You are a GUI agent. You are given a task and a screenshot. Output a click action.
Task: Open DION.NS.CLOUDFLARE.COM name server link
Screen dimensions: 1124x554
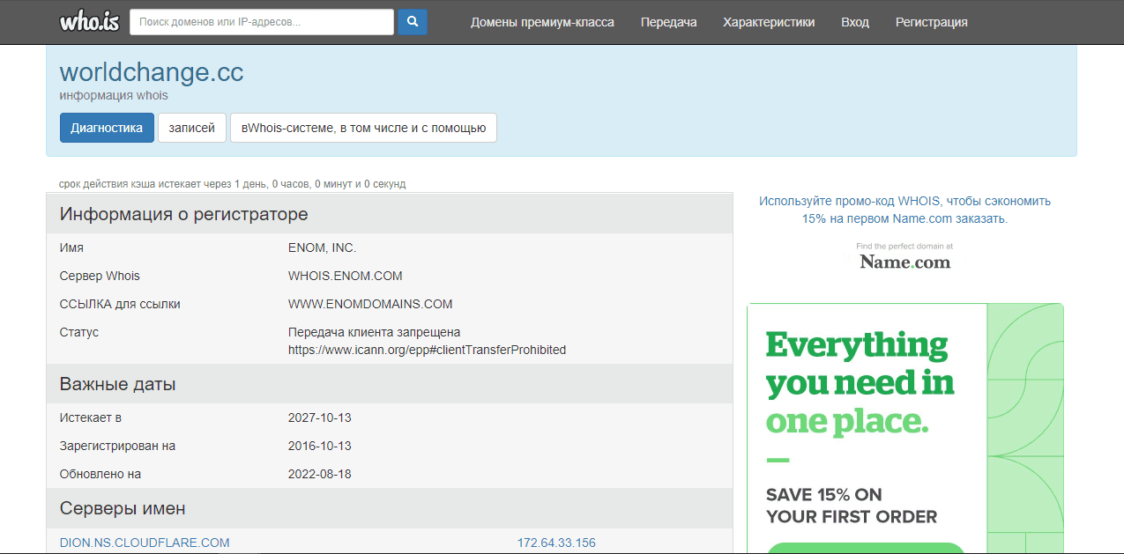pos(145,543)
